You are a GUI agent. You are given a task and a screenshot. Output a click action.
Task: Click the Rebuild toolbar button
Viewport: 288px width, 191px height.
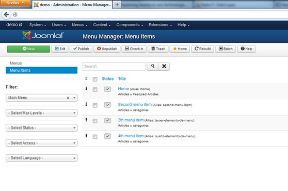(202, 49)
